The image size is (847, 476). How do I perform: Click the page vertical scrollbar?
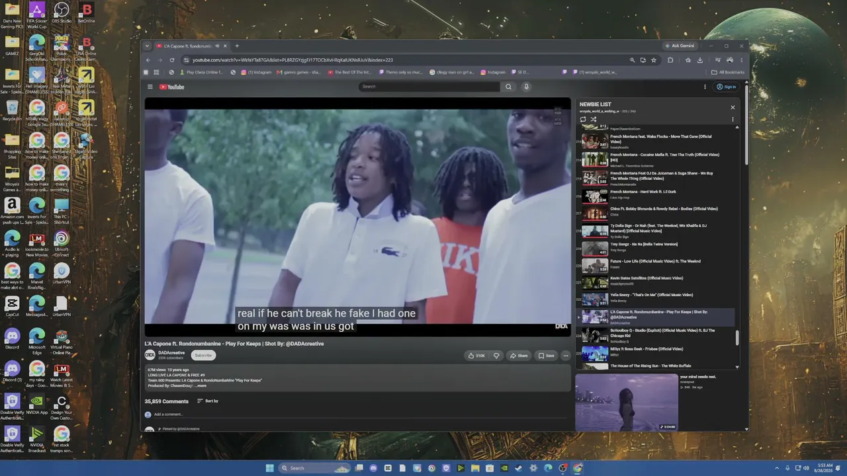coord(747,126)
